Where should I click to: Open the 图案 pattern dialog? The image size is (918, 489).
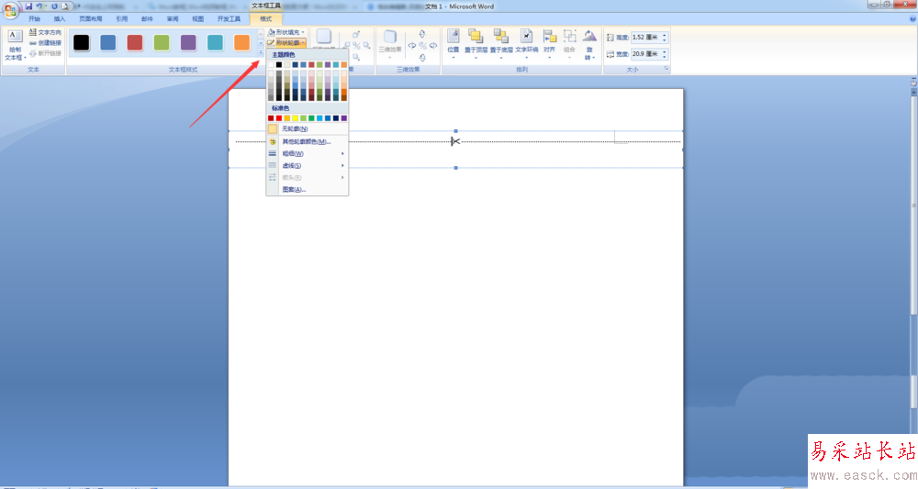308,190
